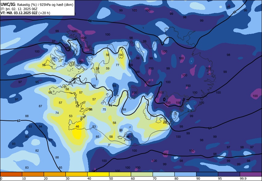Click the humidity value '74' on the map
The width and height of the screenshot is (262, 181).
click(x=57, y=113)
